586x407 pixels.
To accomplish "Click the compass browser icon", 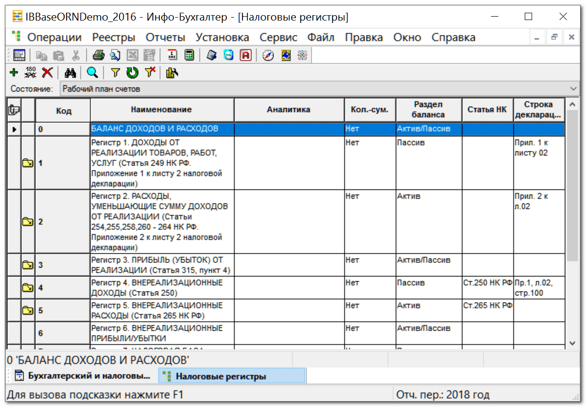I will 268,55.
